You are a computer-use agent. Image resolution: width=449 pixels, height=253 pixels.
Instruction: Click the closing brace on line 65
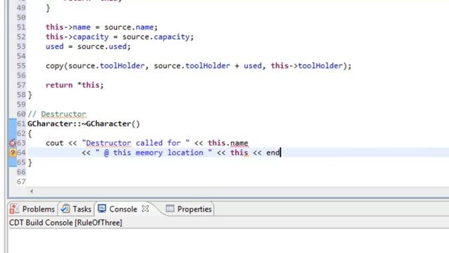pos(30,162)
